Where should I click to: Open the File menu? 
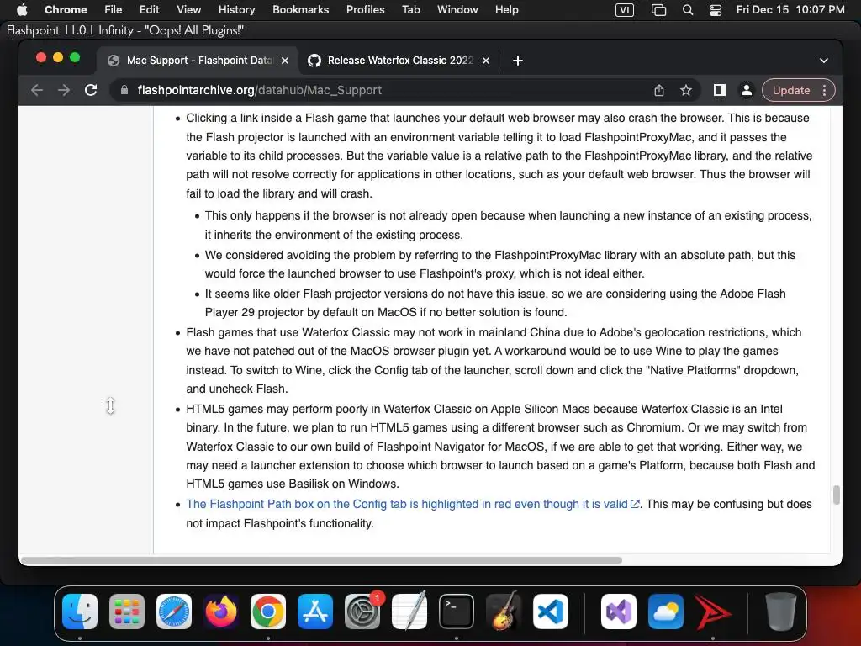click(114, 9)
